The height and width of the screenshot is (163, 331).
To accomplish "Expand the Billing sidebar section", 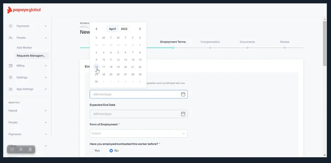I will tap(46, 66).
